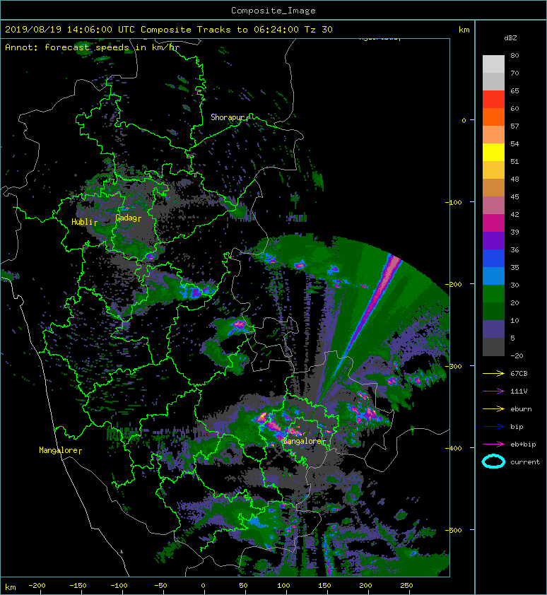Click the 100 tick on horizontal axis
This screenshot has height=595, width=547.
pos(283,586)
